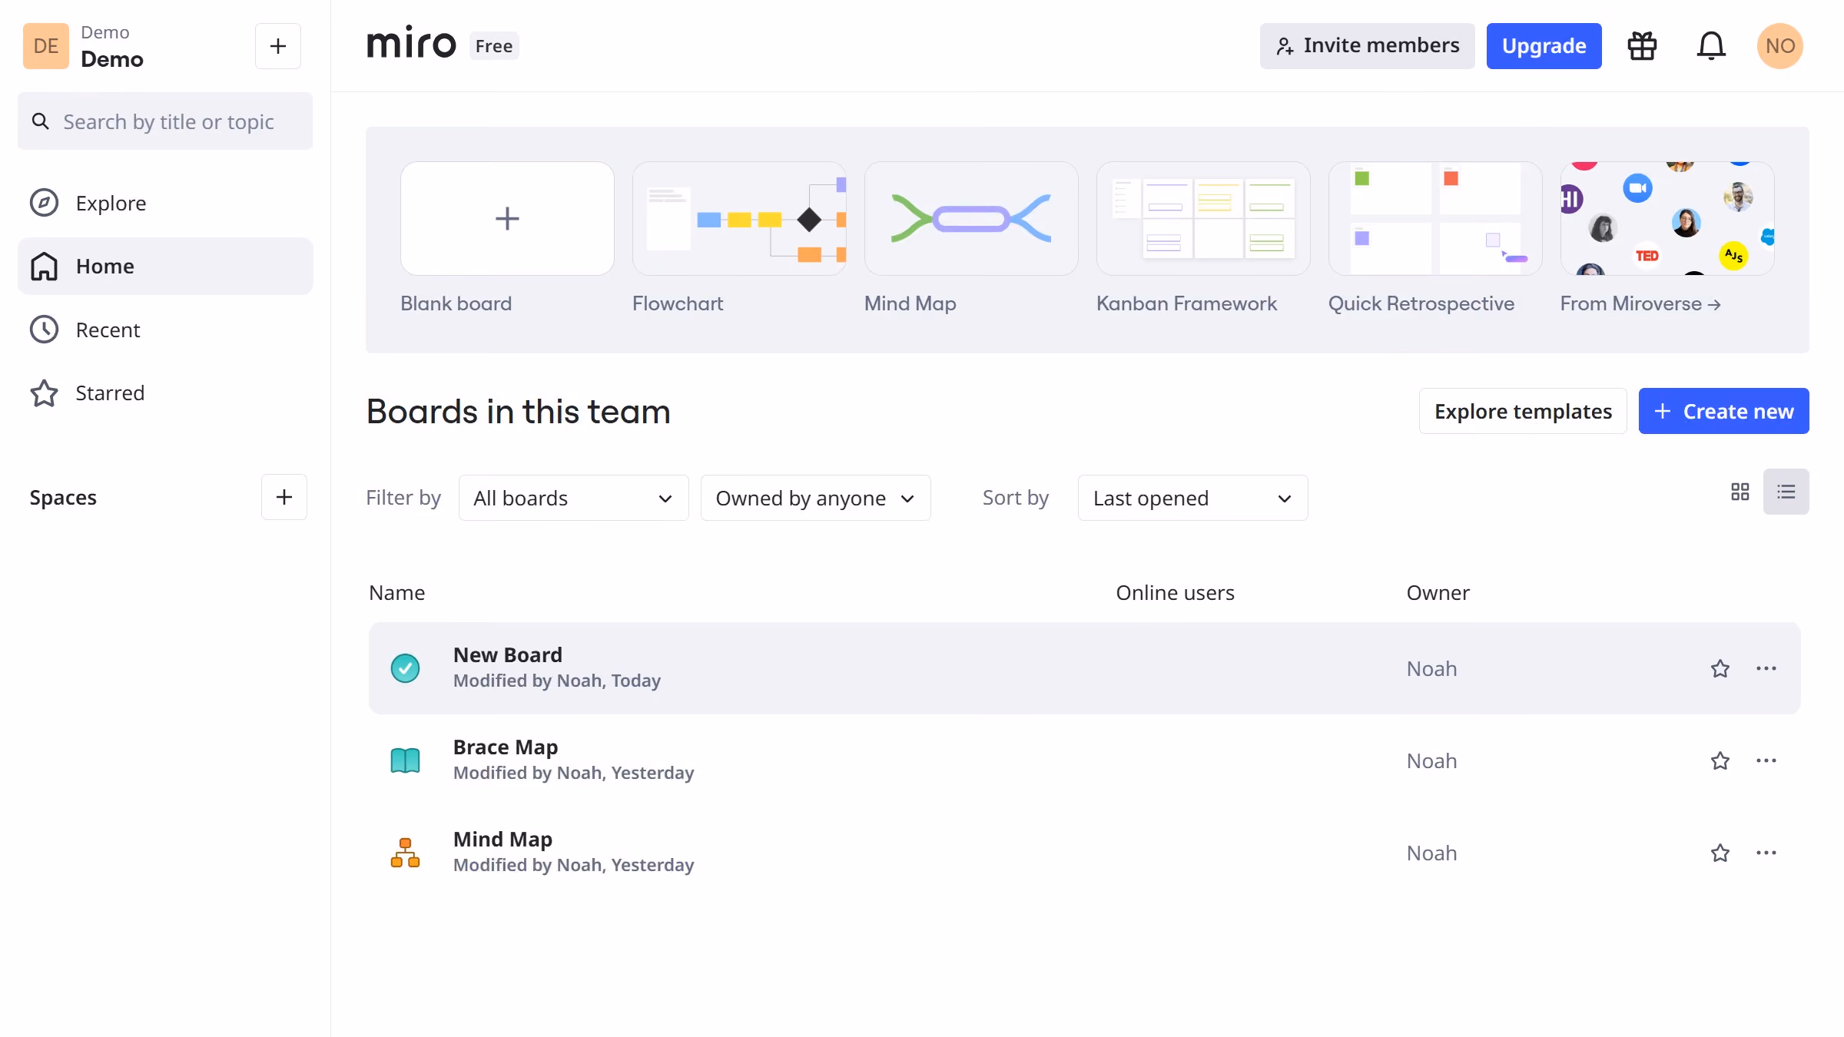
Task: Click the Spaces heading
Action: coord(63,497)
